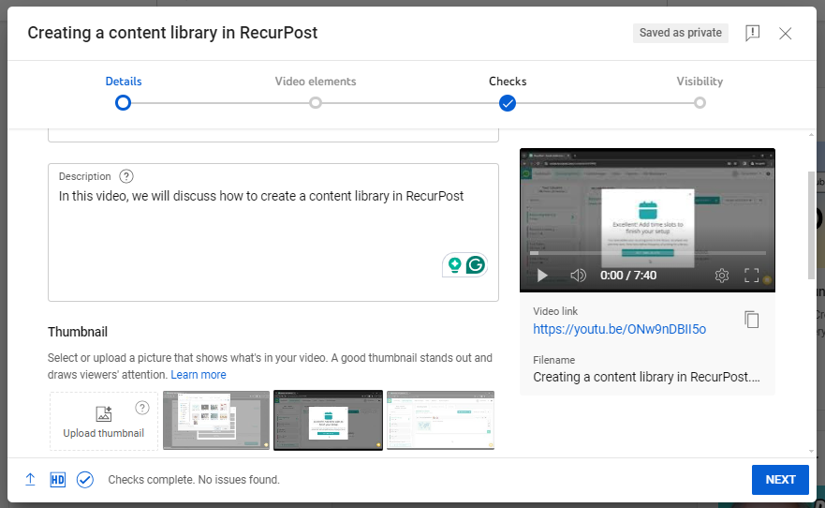The image size is (825, 508).
Task: Open the Grammarly icon in description box
Action: coord(476,265)
